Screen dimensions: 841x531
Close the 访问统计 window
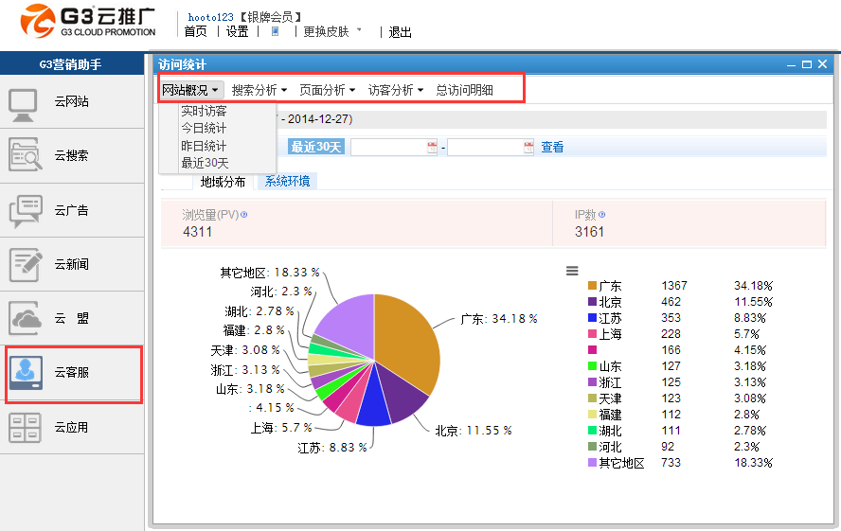823,64
